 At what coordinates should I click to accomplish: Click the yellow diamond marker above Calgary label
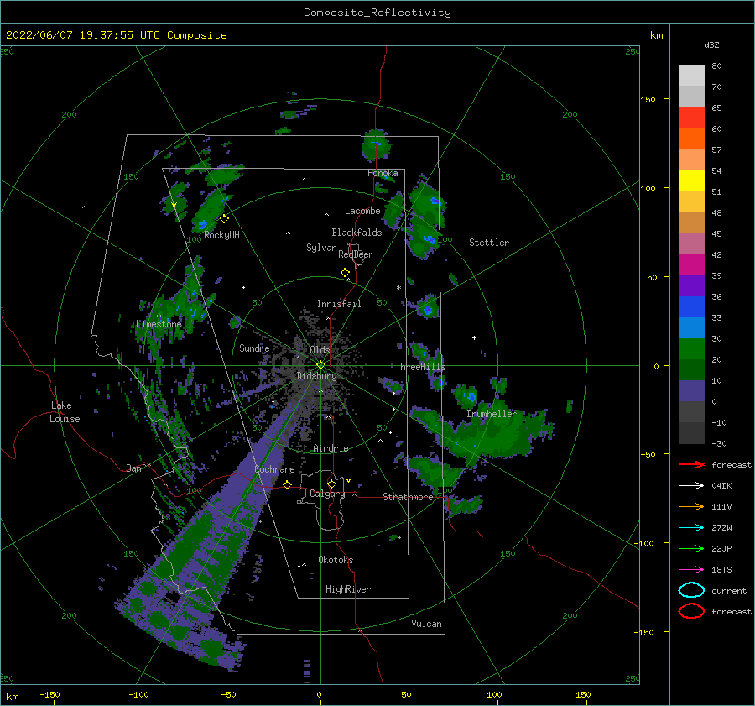tap(331, 484)
